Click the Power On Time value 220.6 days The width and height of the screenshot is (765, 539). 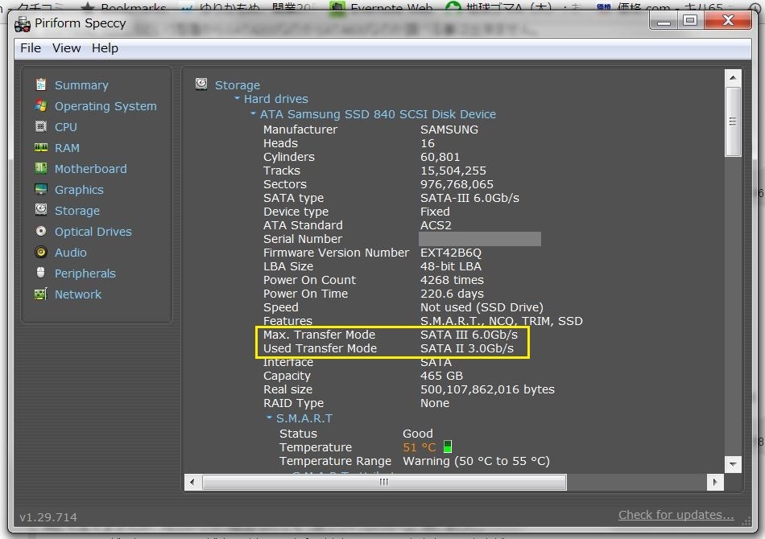[452, 294]
